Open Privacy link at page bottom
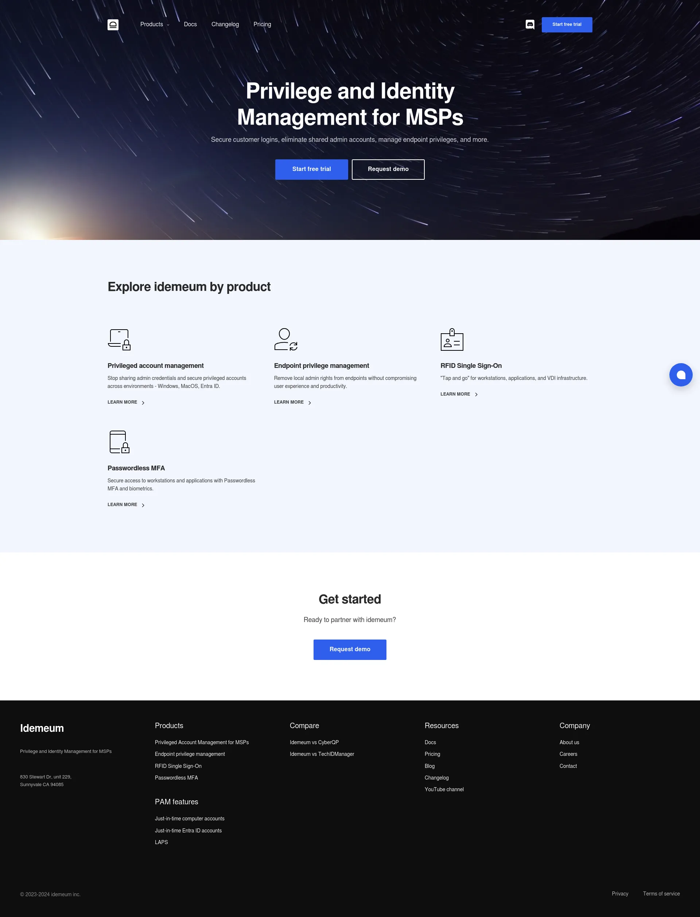700x917 pixels. click(x=619, y=894)
